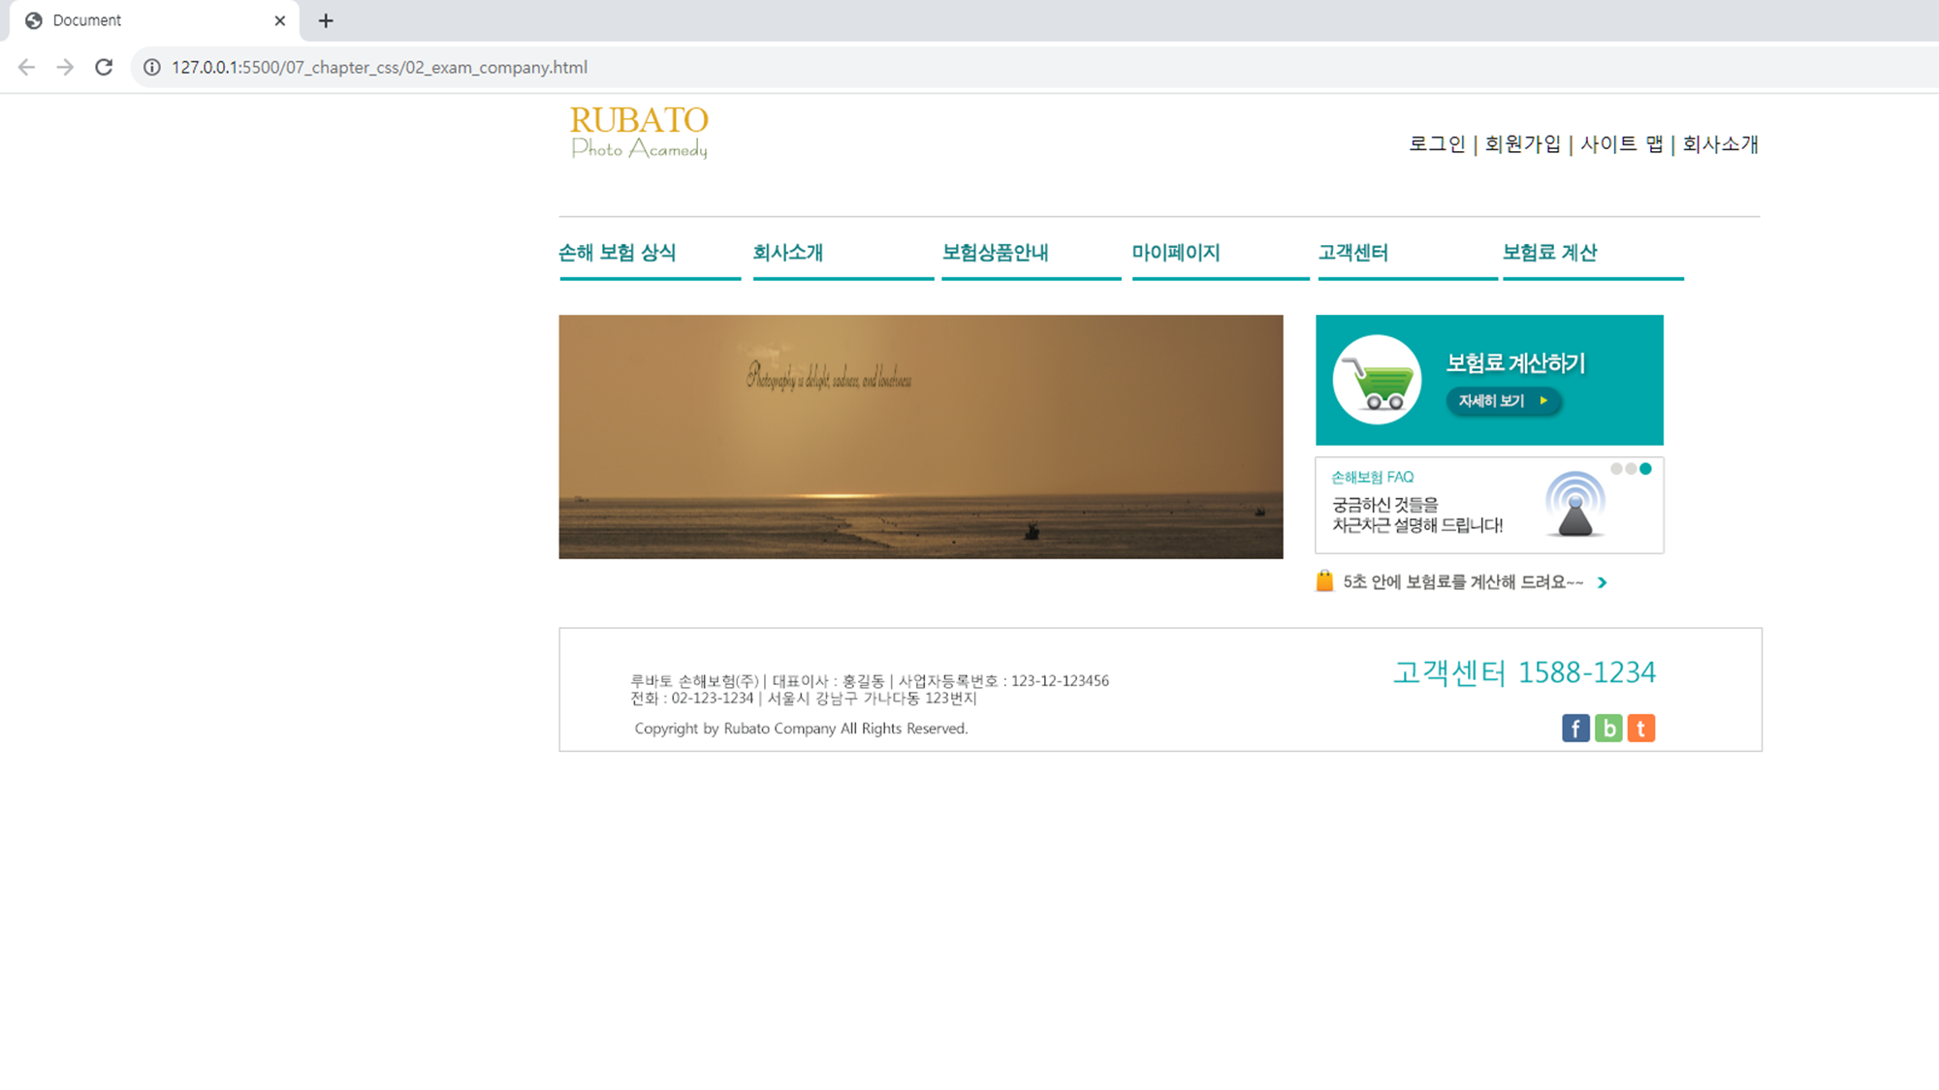The height and width of the screenshot is (1090, 1939).
Task: Click the orange lock bag icon
Action: (x=1324, y=581)
